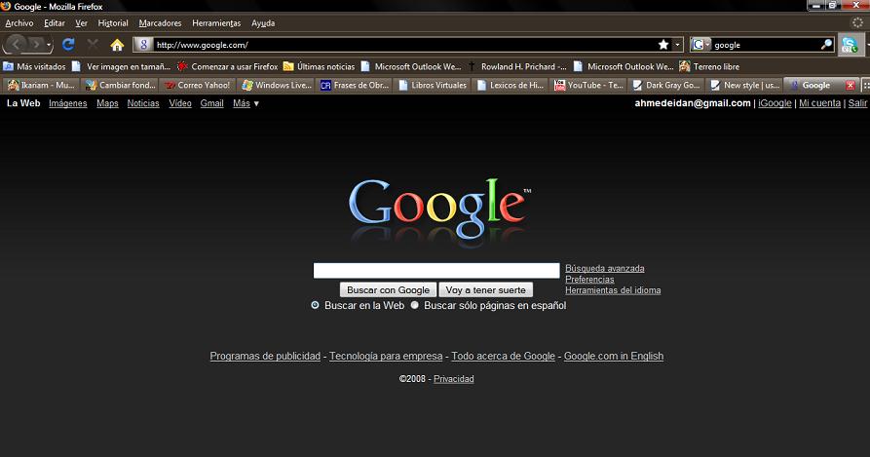870x457 pixels.
Task: Click the Voy a tener suerte button
Action: pos(485,290)
